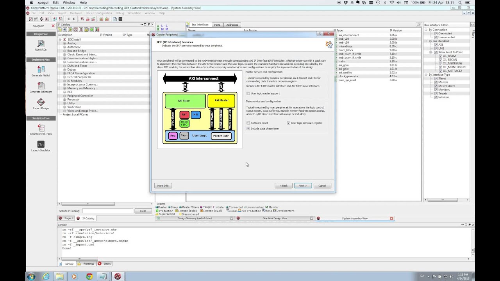The image size is (500, 281).
Task: Click the media player icon in taskbar
Action: click(74, 276)
